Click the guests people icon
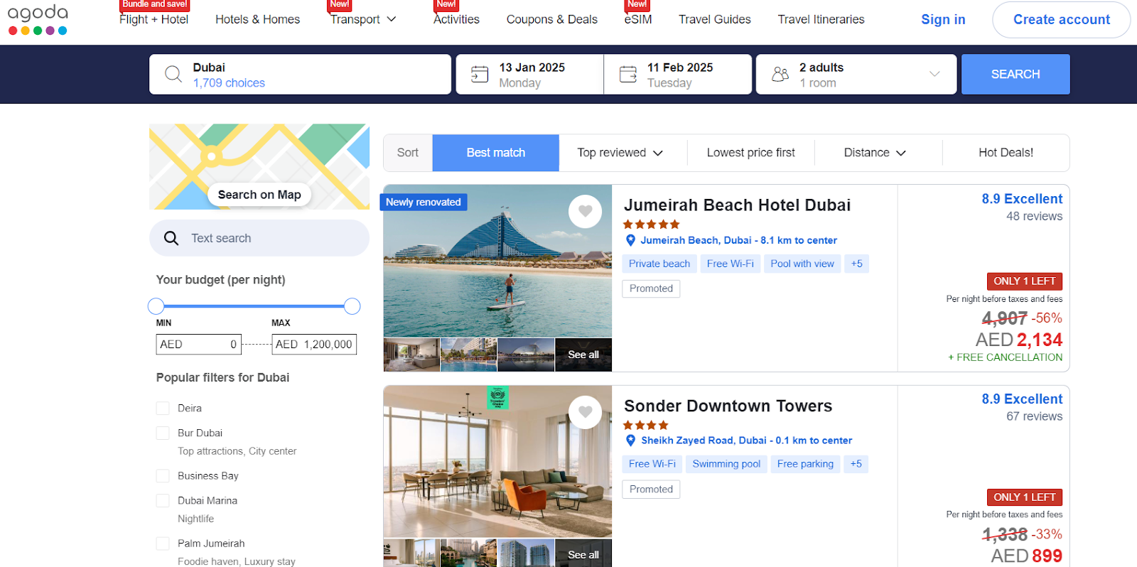The height and width of the screenshot is (567, 1137). 780,74
